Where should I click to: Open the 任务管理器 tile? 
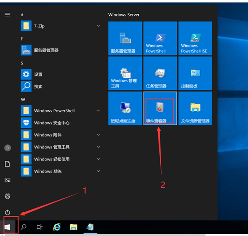(160, 73)
